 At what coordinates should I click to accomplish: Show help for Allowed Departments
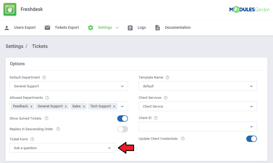coord(47,98)
